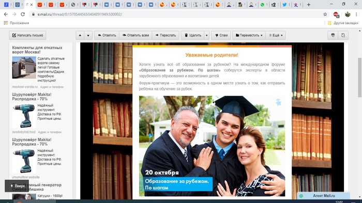Expand the Удалить dropdown arrow
362x203 pixels.
(207, 35)
